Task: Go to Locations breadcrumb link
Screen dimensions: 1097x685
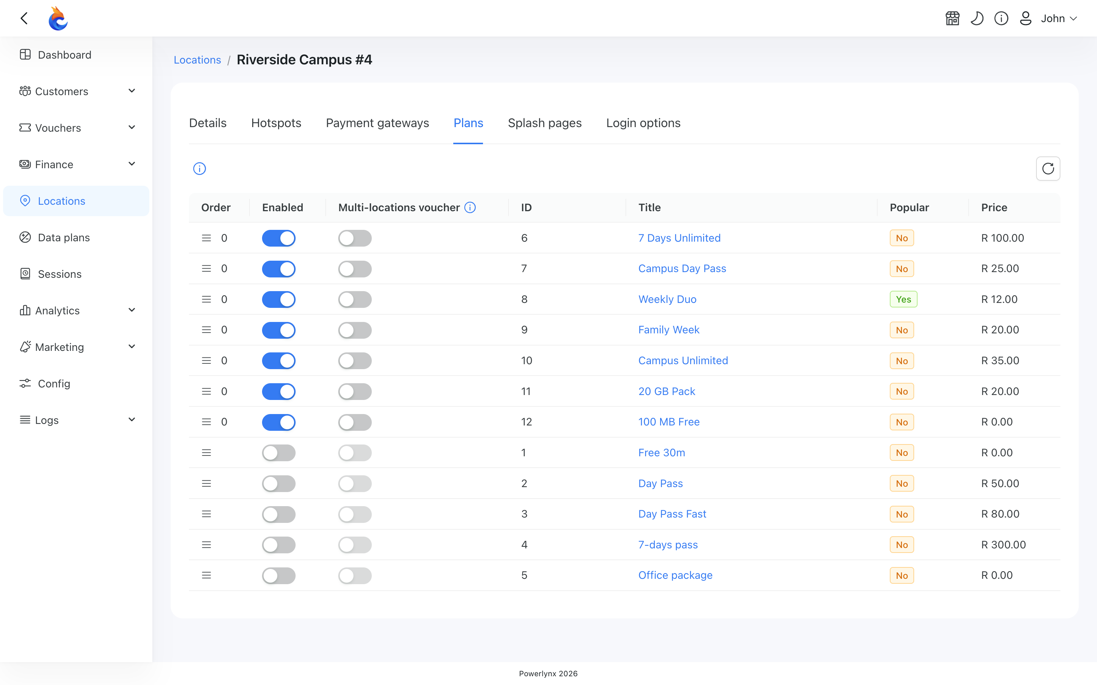Action: pos(197,60)
